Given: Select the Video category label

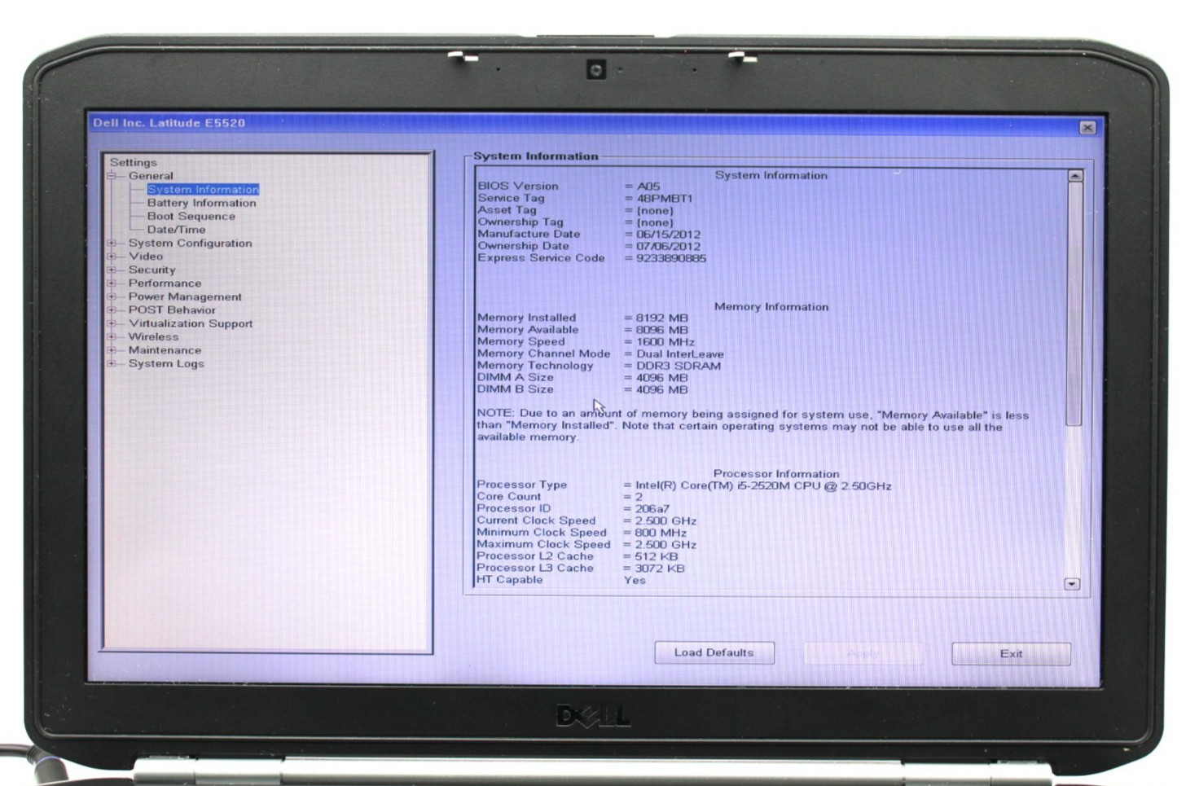Looking at the screenshot, I should click(145, 257).
